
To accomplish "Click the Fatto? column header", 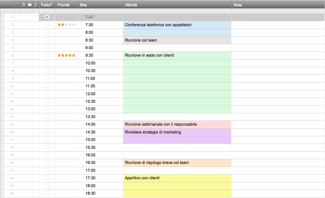I will pyautogui.click(x=47, y=5).
